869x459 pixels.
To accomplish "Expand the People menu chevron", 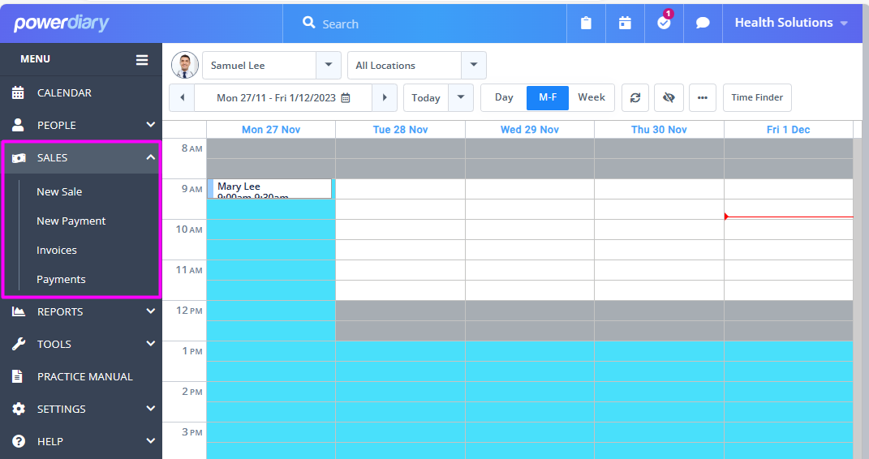I will point(150,125).
